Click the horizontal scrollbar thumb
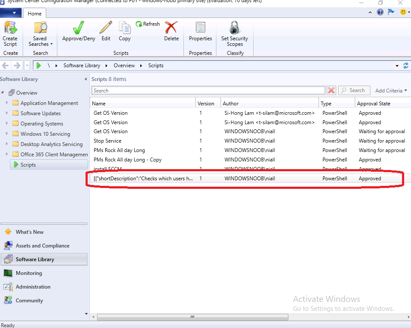Screen dimensions: 411x328 192,317
